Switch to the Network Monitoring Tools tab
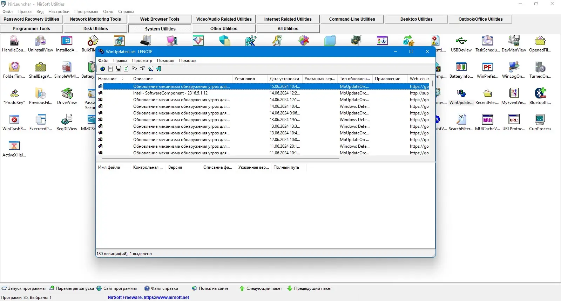This screenshot has width=561, height=301. (95, 19)
